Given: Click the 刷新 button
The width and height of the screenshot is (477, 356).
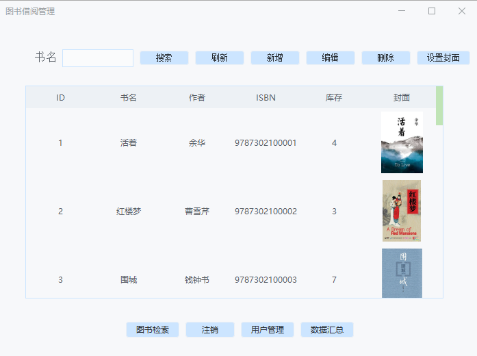Looking at the screenshot, I should coord(220,58).
